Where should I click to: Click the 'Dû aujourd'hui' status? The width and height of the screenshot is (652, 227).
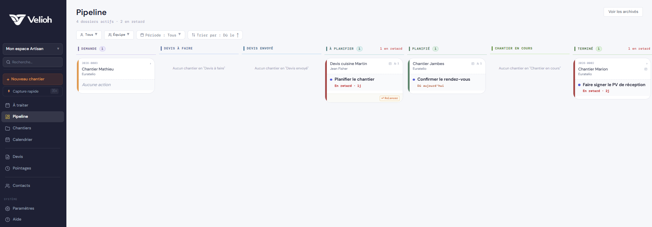(430, 86)
